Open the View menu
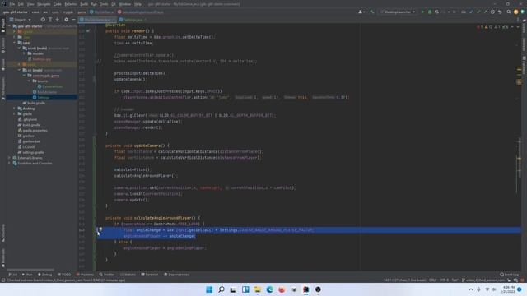Screen dimensions: 527x296 click(x=30, y=4)
